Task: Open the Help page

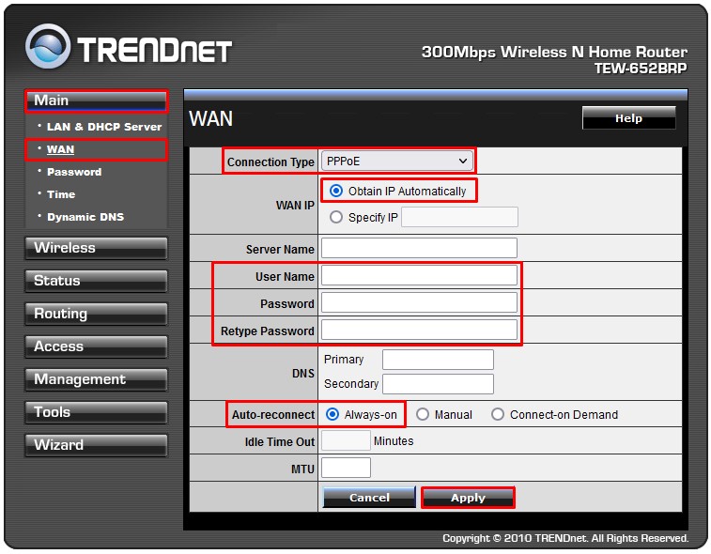Action: pyautogui.click(x=628, y=118)
